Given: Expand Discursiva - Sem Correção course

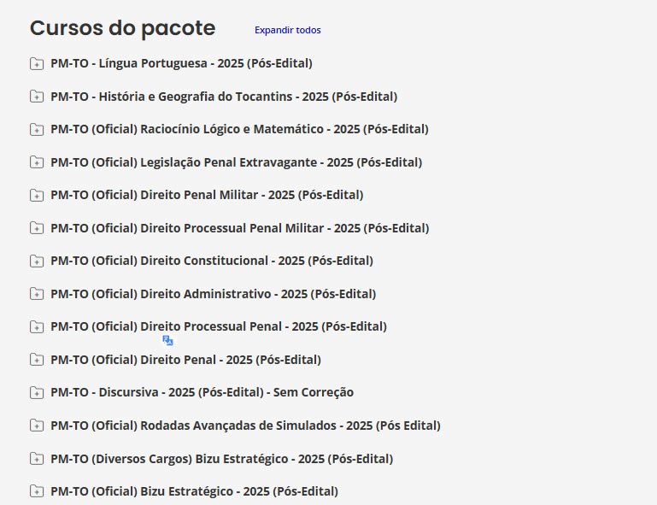Looking at the screenshot, I should (x=202, y=392).
